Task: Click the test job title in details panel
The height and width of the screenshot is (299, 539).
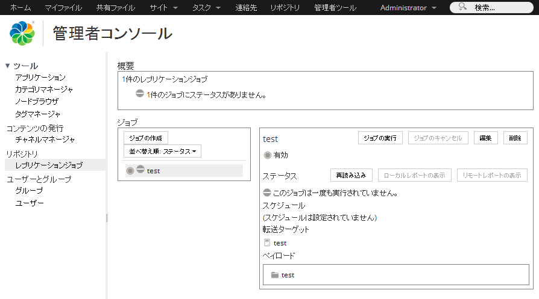Action: 270,139
